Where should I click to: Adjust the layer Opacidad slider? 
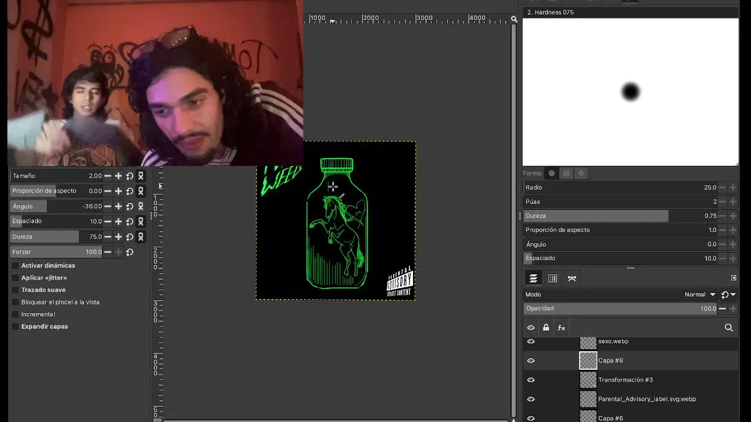point(621,309)
